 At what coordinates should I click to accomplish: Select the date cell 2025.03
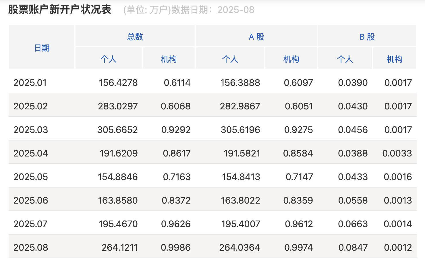click(30, 130)
